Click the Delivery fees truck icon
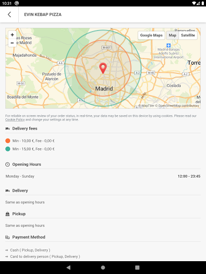This screenshot has width=206, height=274. coord(8,128)
